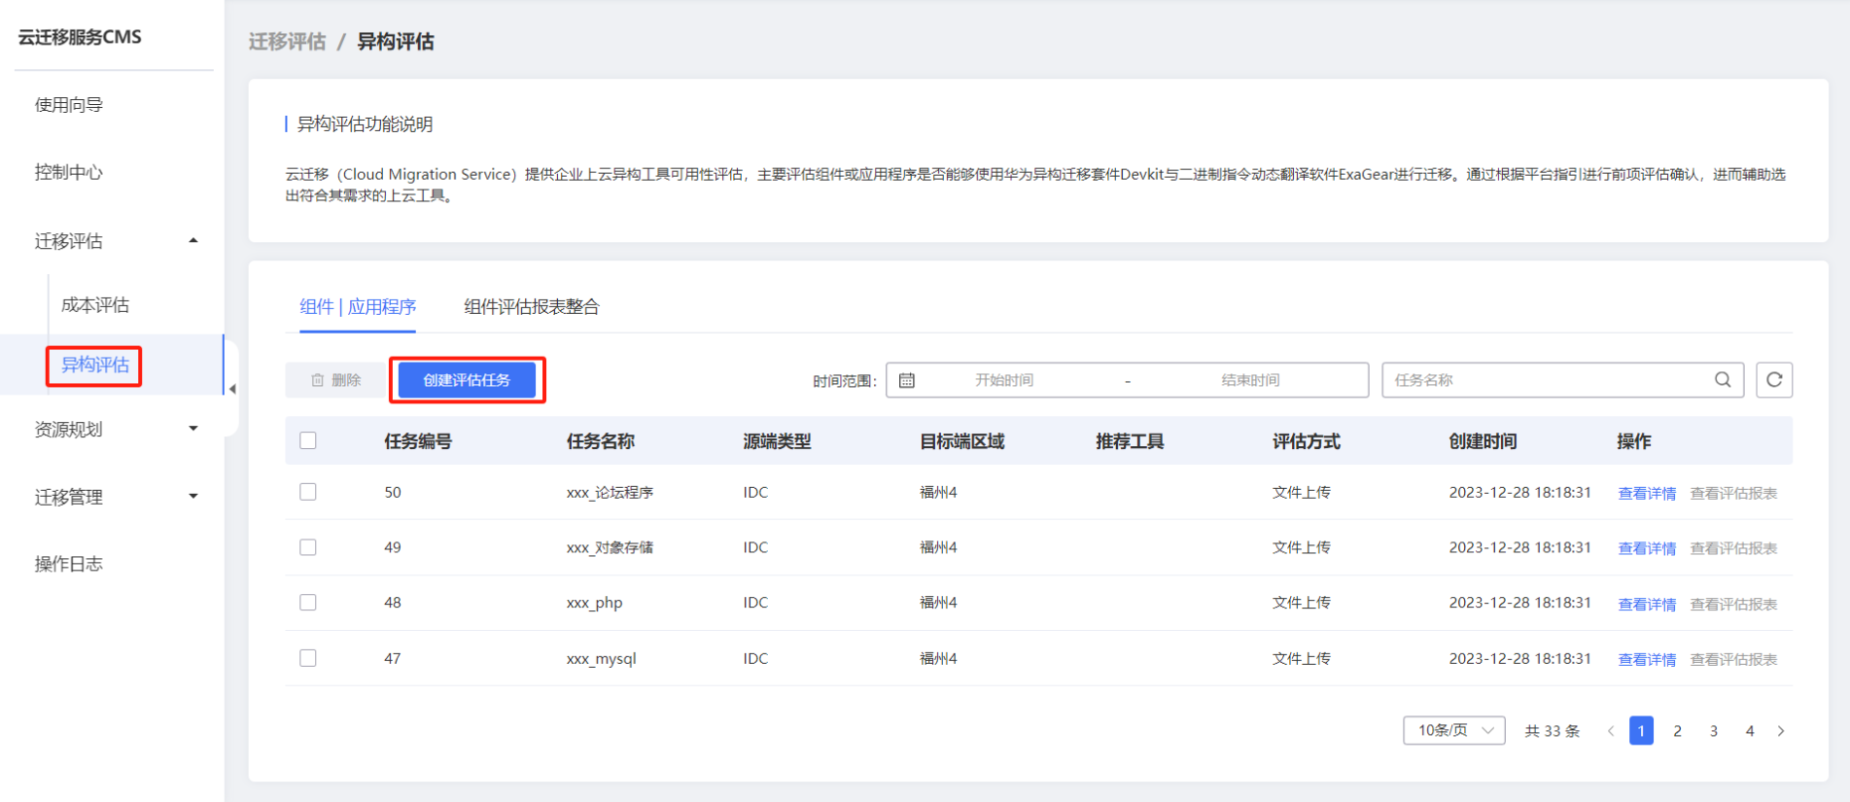1850x802 pixels.
Task: Click the 源端类型 column header
Action: pos(777,441)
